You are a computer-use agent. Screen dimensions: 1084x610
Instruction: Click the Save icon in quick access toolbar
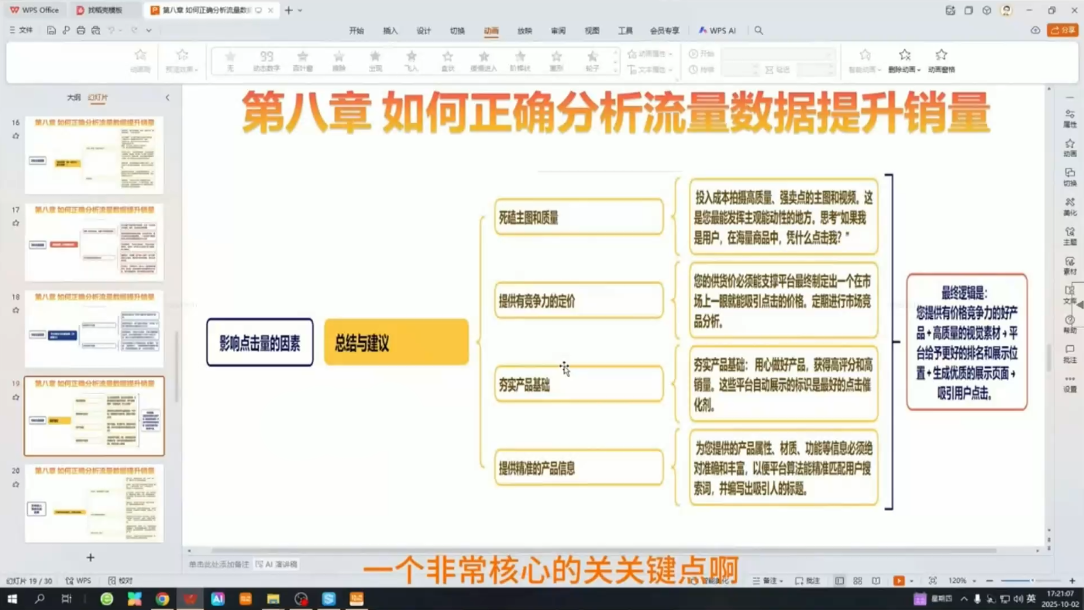(51, 30)
